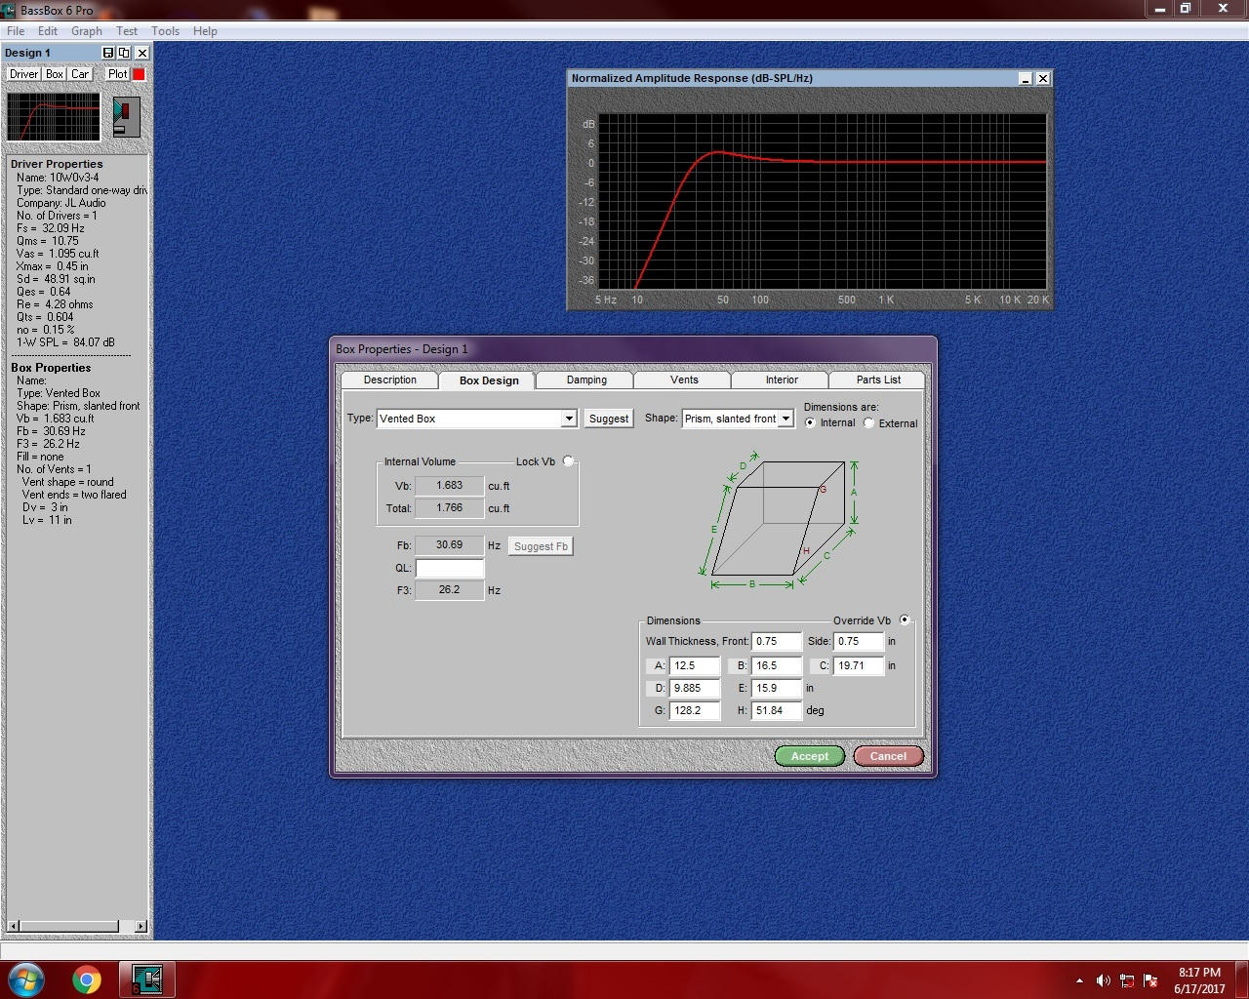This screenshot has width=1249, height=999.
Task: Minimize the Normalized Amplitude Response window
Action: click(x=1025, y=79)
